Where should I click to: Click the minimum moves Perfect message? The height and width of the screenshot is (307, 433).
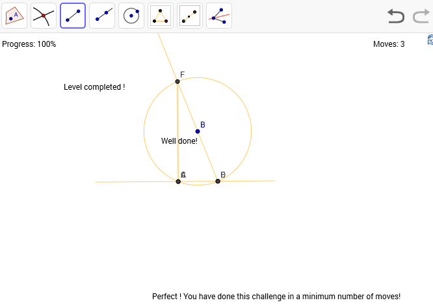click(276, 296)
